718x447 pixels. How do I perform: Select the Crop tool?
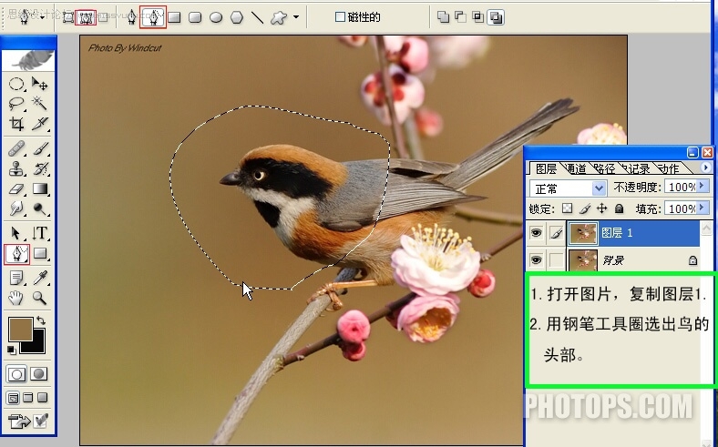point(17,124)
